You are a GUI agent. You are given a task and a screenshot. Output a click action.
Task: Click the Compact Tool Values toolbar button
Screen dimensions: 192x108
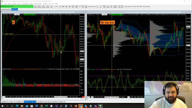coord(115,7)
